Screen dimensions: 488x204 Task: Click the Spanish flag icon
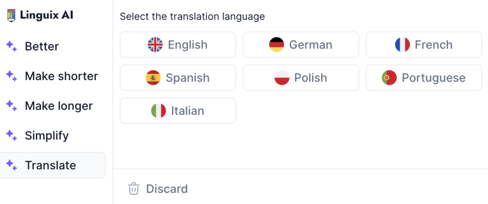pyautogui.click(x=153, y=78)
